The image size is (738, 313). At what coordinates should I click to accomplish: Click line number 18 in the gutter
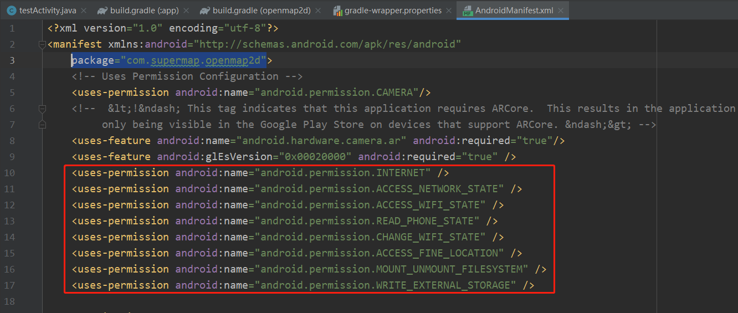[x=9, y=301]
